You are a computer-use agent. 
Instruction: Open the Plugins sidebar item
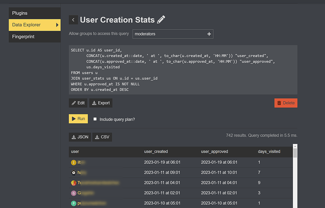(x=34, y=13)
